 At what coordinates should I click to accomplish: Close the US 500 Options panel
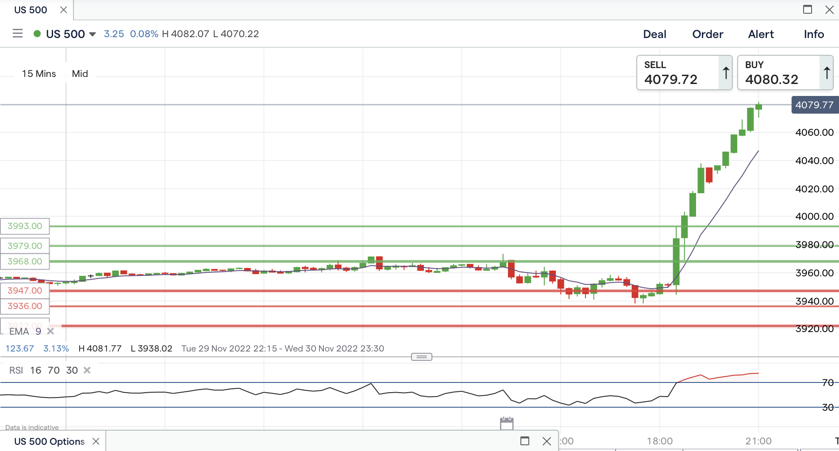(547, 441)
